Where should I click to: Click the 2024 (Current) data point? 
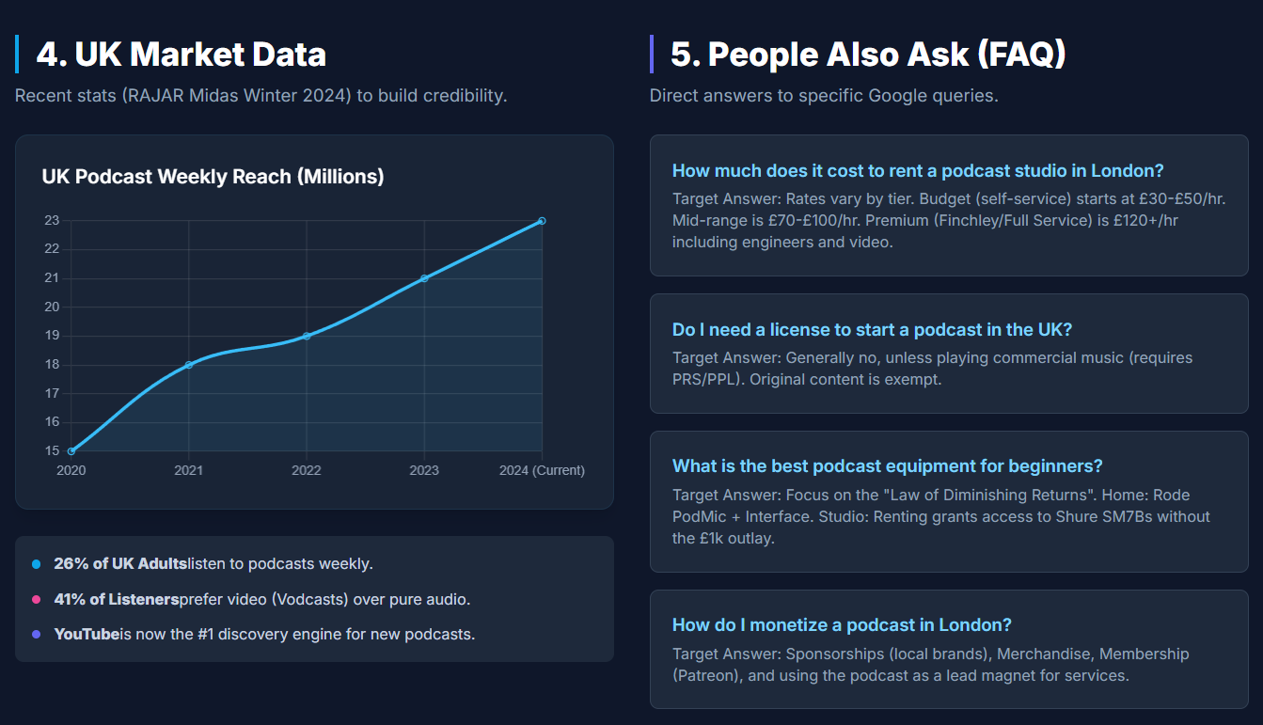click(x=542, y=221)
